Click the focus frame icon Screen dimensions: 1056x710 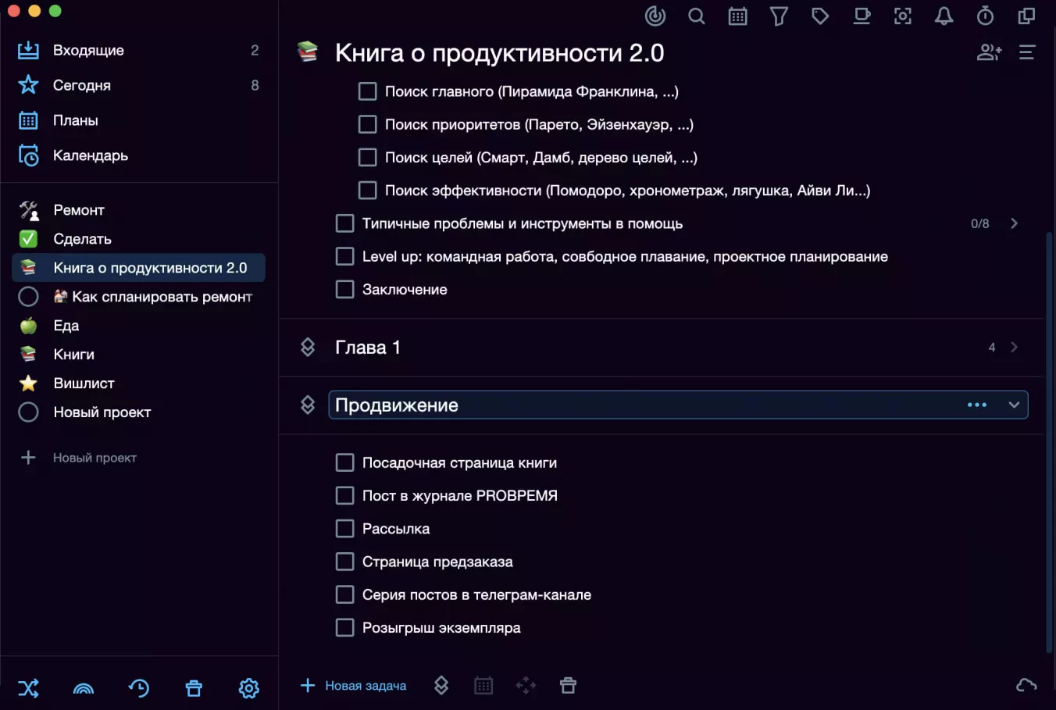(x=903, y=16)
